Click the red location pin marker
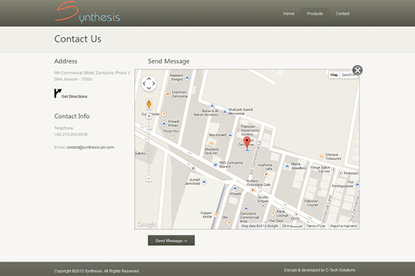Image resolution: width=415 pixels, height=276 pixels. (247, 142)
